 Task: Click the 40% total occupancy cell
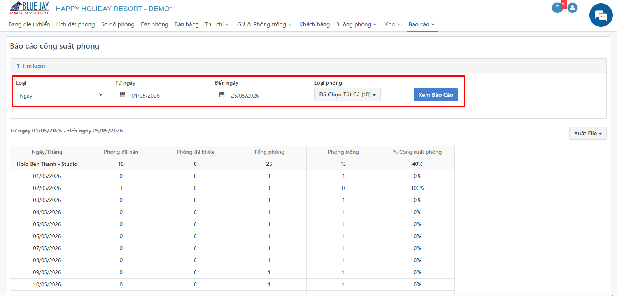click(417, 164)
